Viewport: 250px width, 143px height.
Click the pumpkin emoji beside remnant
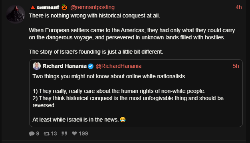click(64, 7)
